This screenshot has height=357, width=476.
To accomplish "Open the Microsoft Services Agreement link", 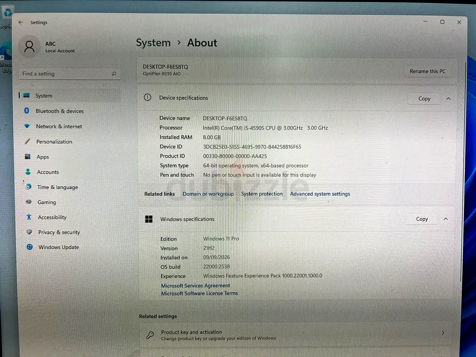I will pyautogui.click(x=196, y=286).
